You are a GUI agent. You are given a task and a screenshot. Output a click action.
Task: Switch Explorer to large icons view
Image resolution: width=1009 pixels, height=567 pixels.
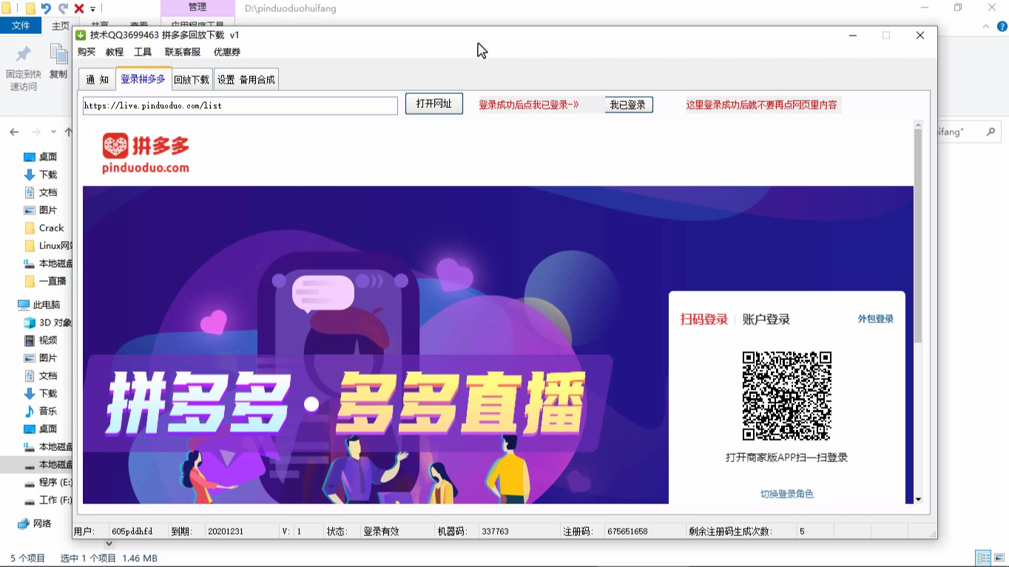(x=999, y=558)
